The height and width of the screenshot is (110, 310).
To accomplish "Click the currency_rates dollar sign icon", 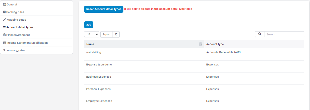I will coord(4,50).
